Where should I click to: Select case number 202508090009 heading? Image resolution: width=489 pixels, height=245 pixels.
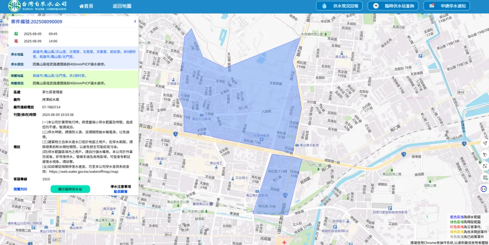click(37, 22)
